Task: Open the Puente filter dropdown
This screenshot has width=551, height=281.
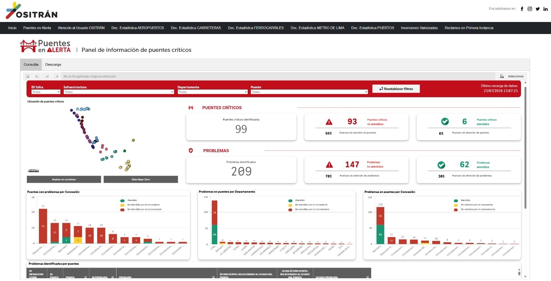Action: click(309, 92)
